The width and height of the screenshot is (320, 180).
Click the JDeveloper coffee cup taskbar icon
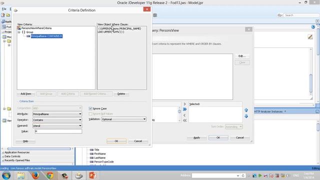pos(78,175)
